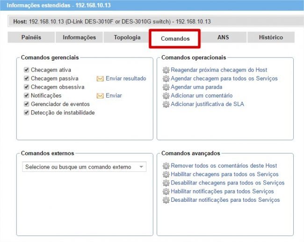The image size is (304, 242).
Task: Click gear icon next to Agendar uma parada
Action: point(166,87)
